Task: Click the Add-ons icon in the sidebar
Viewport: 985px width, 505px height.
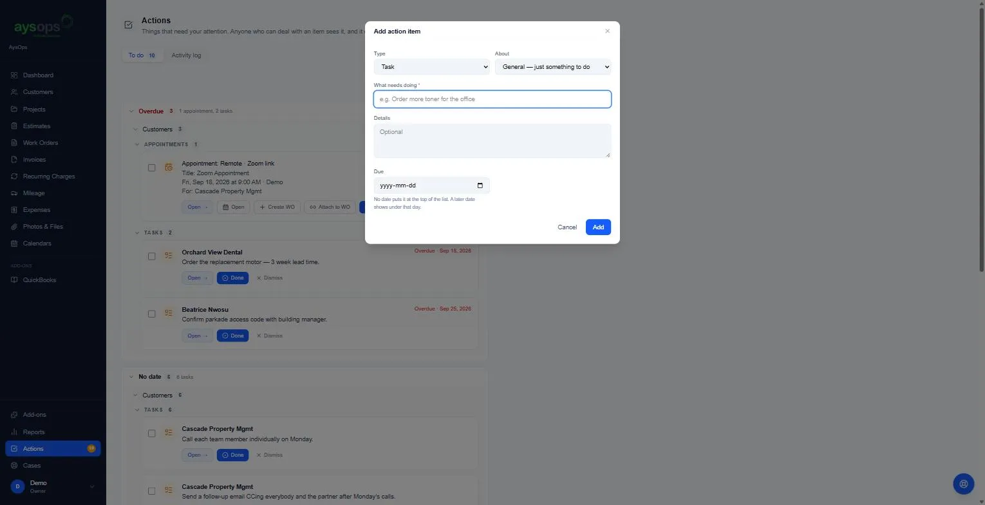Action: click(14, 415)
